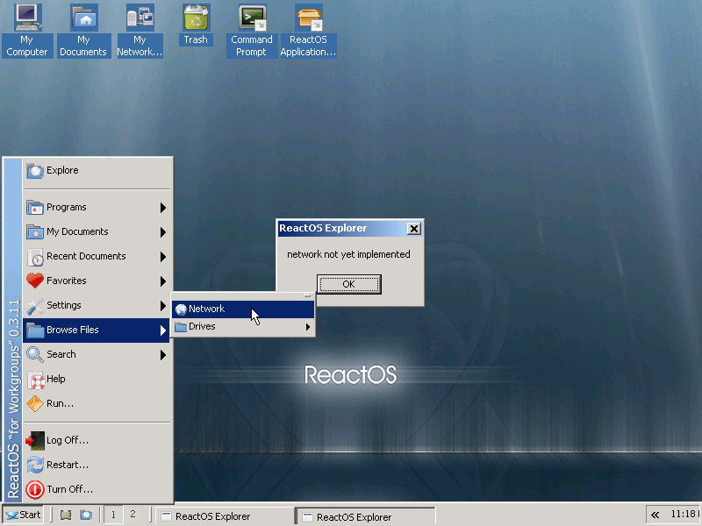The width and height of the screenshot is (702, 526).
Task: Click the submenu tear-off grip above Network
Action: (x=307, y=295)
